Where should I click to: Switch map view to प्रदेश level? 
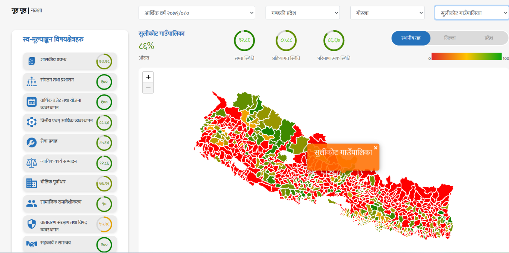[489, 38]
